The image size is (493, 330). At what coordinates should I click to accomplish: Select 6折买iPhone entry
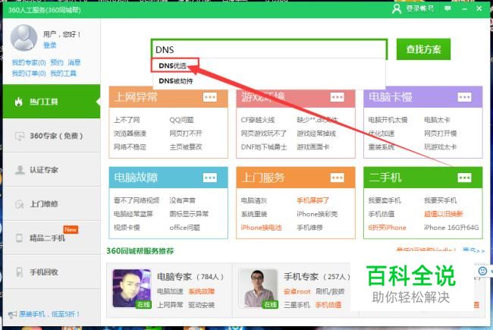click(x=387, y=228)
